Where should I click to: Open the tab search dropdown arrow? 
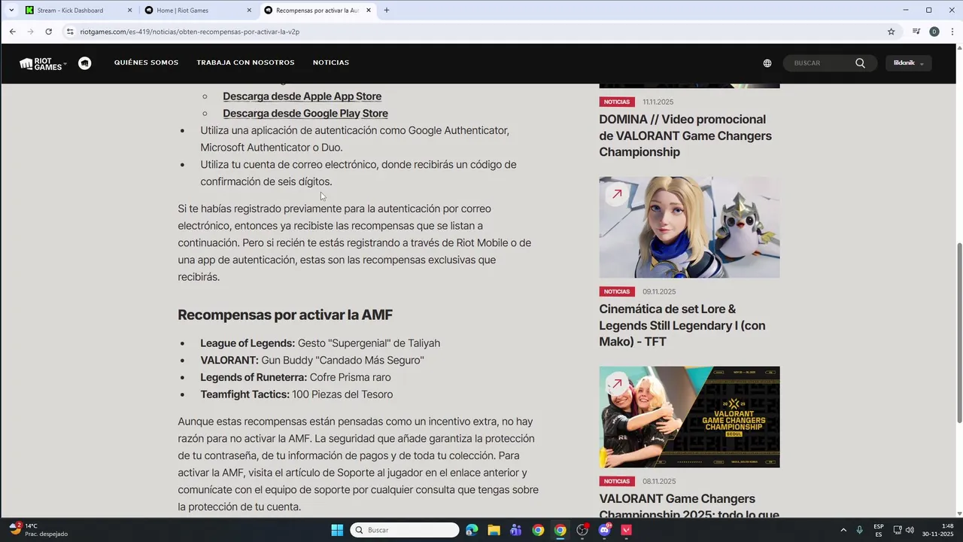coord(11,11)
